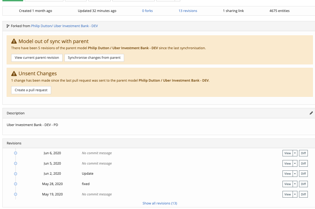315x209 pixels.
Task: Open parent model Philip Dutton/ Uber Investment Bank - DEV link
Action: 64,26
